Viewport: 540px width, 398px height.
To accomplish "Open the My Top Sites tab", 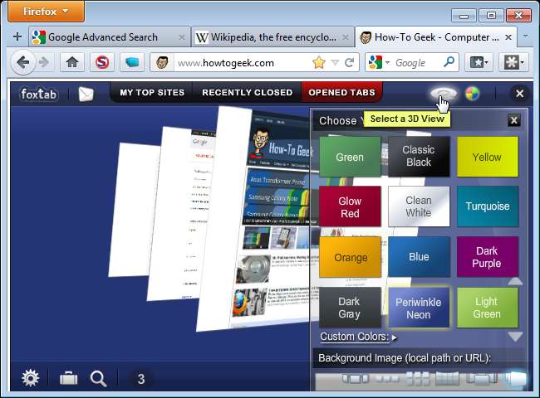I will (x=152, y=93).
